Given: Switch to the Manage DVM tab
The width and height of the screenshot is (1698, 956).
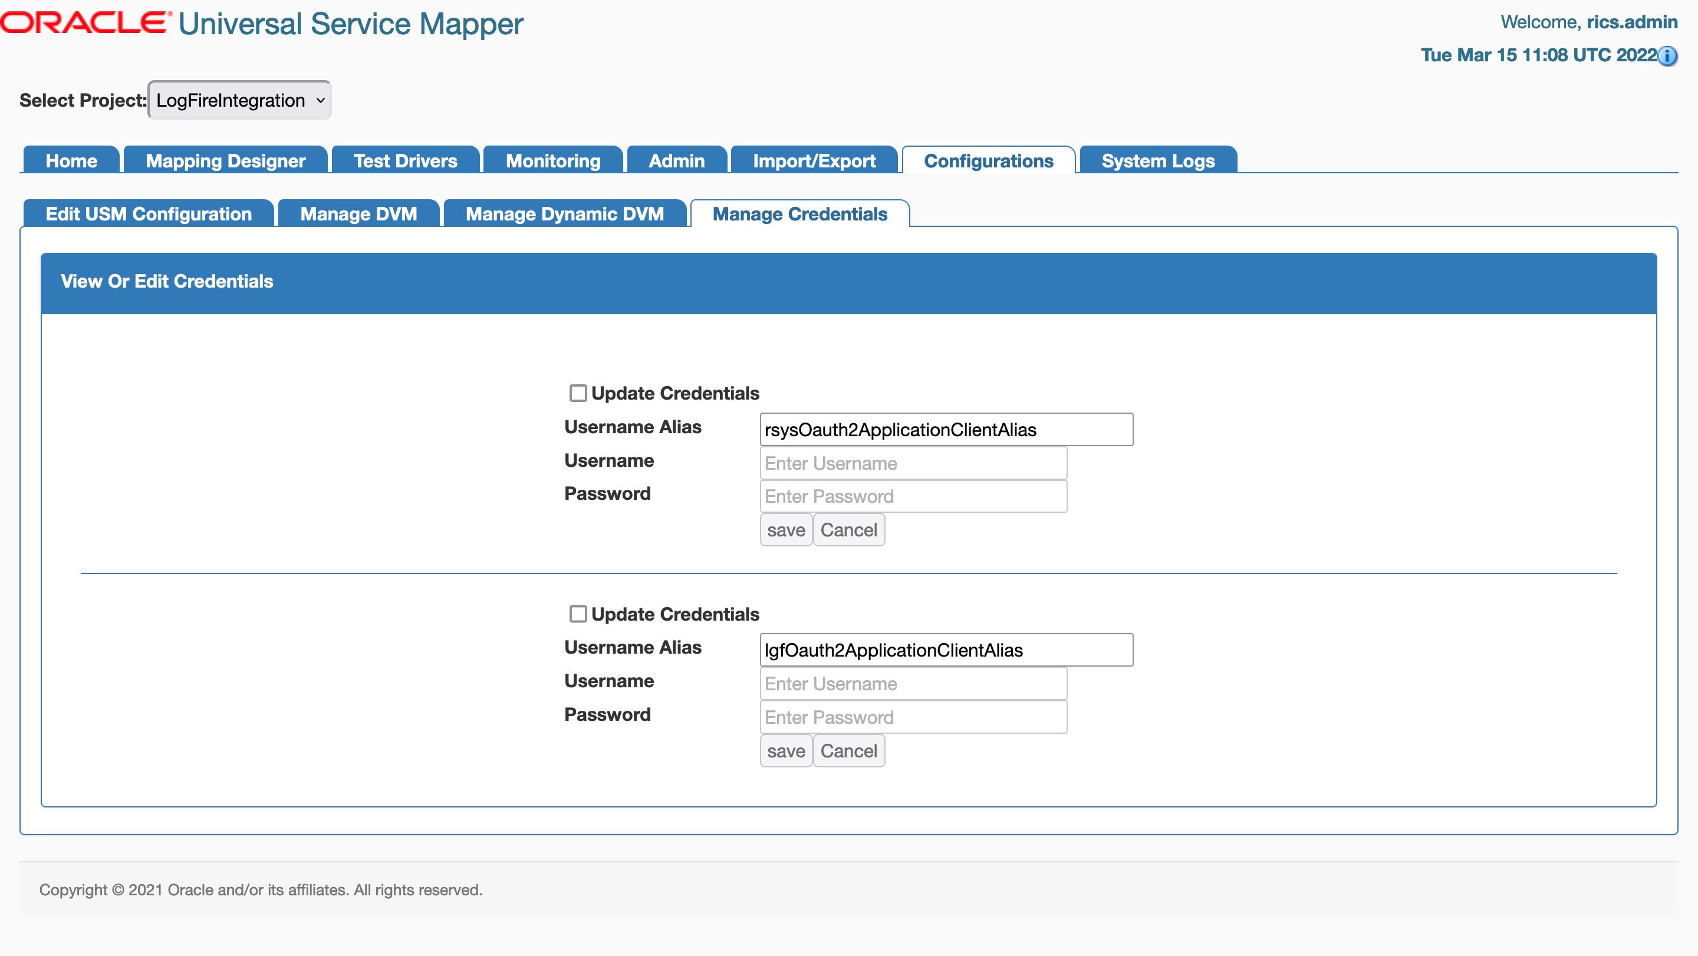Looking at the screenshot, I should pyautogui.click(x=358, y=213).
